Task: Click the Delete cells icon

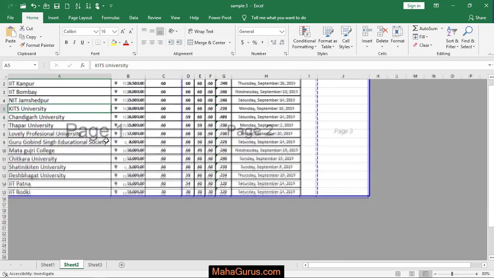Action: tap(382, 32)
